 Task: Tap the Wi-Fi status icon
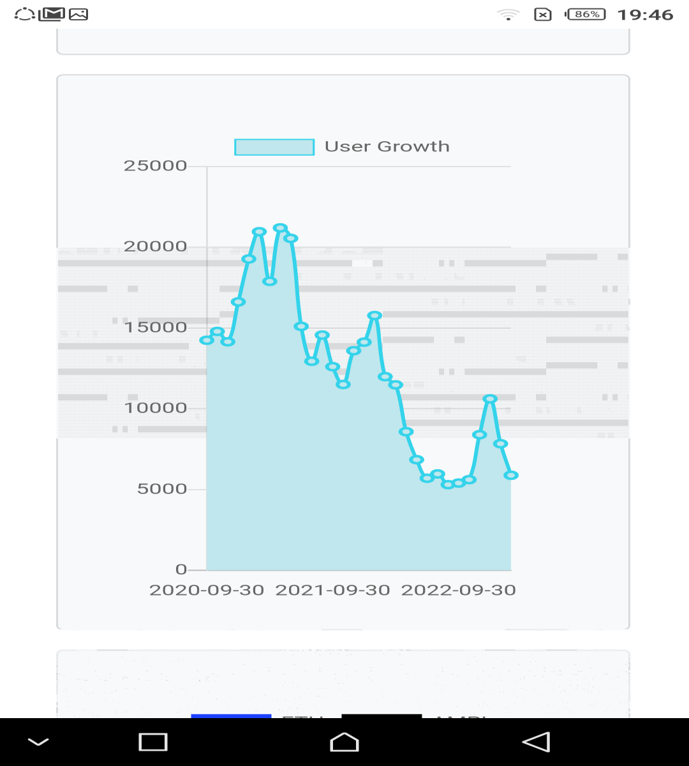coord(508,14)
